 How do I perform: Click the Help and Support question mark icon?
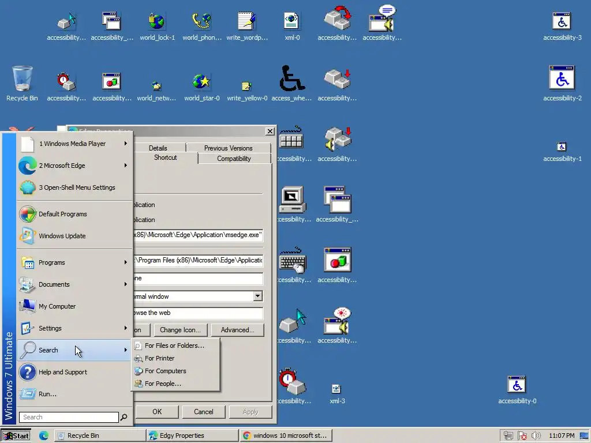pos(28,372)
